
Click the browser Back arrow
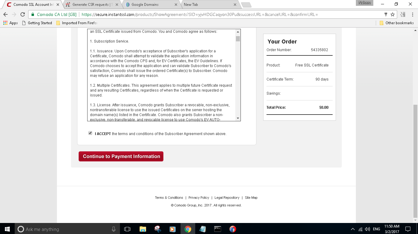6,14
